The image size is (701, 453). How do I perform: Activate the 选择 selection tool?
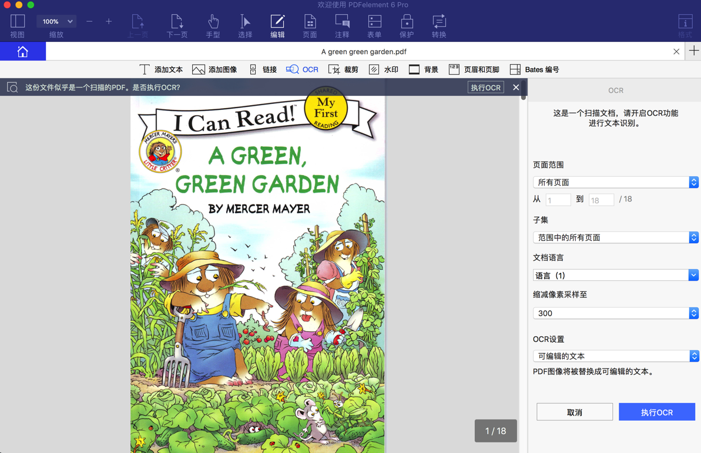pos(245,26)
